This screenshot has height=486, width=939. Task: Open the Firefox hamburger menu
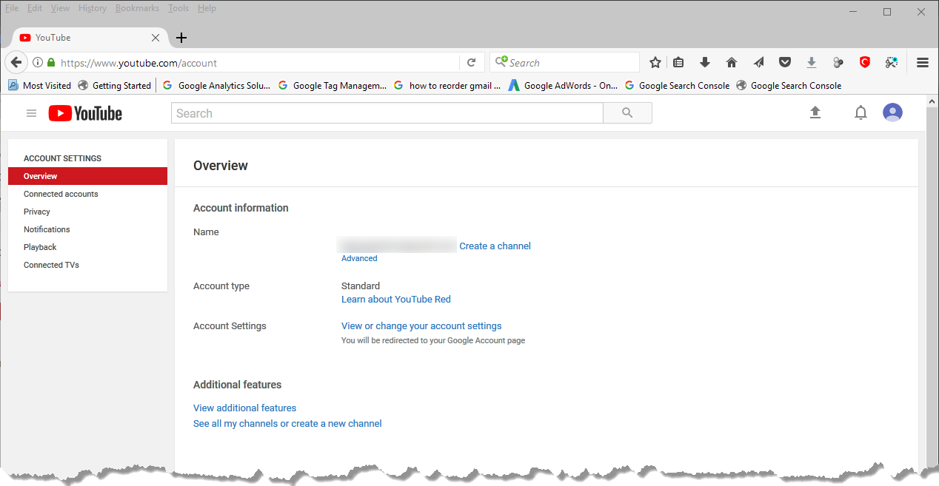pyautogui.click(x=922, y=63)
